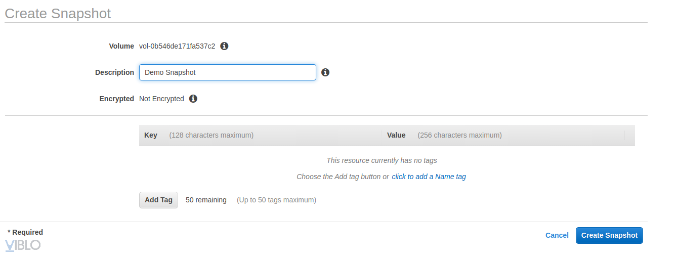Click the divider between Key and Value columns
This screenshot has height=257, width=677.
pyautogui.click(x=382, y=135)
